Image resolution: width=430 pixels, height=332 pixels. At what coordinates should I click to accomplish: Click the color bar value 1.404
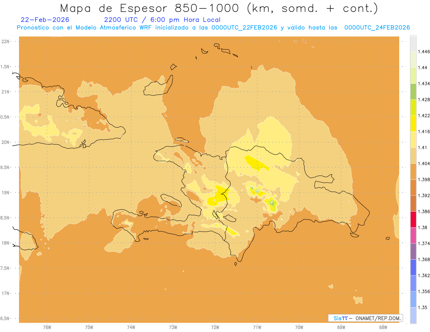(x=425, y=163)
